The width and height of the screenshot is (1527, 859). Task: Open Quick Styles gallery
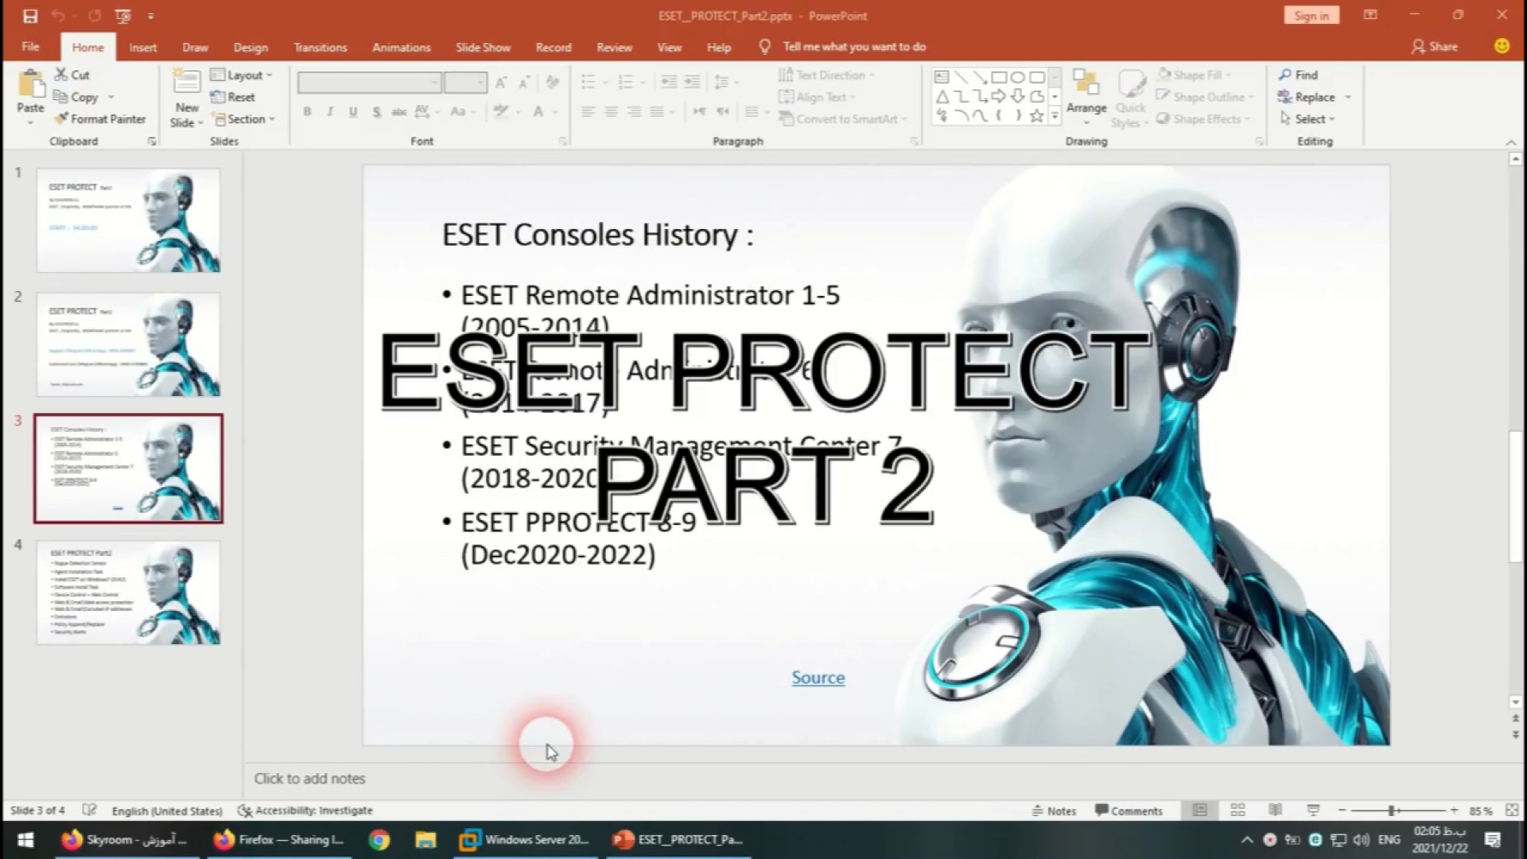1130,99
